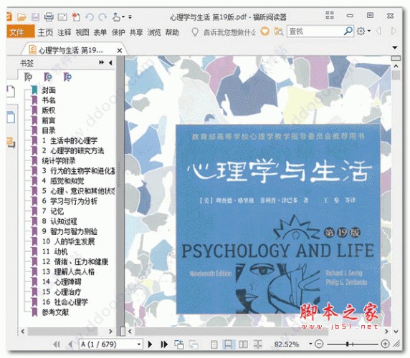Image resolution: width=410 pixels, height=358 pixels.
Task: Open bookmark 1 生活中的心理学
Action: coord(70,140)
